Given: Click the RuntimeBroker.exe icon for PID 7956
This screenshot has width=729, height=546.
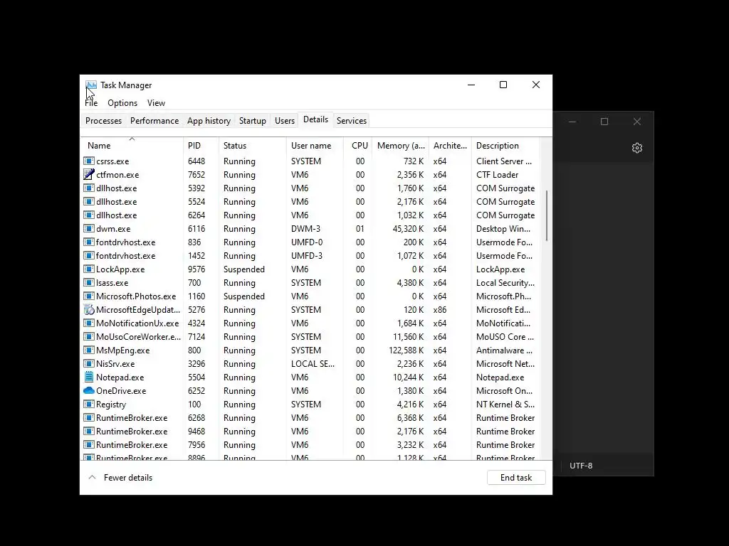Looking at the screenshot, I should (89, 444).
